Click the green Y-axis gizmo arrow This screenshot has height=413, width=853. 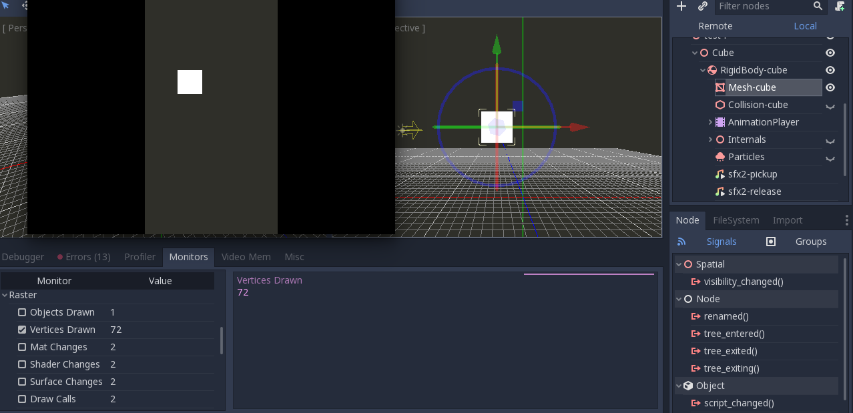tap(497, 45)
